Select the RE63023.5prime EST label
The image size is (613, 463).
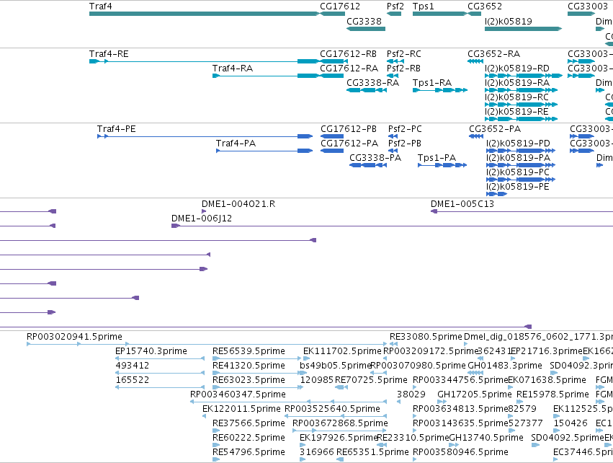(249, 380)
